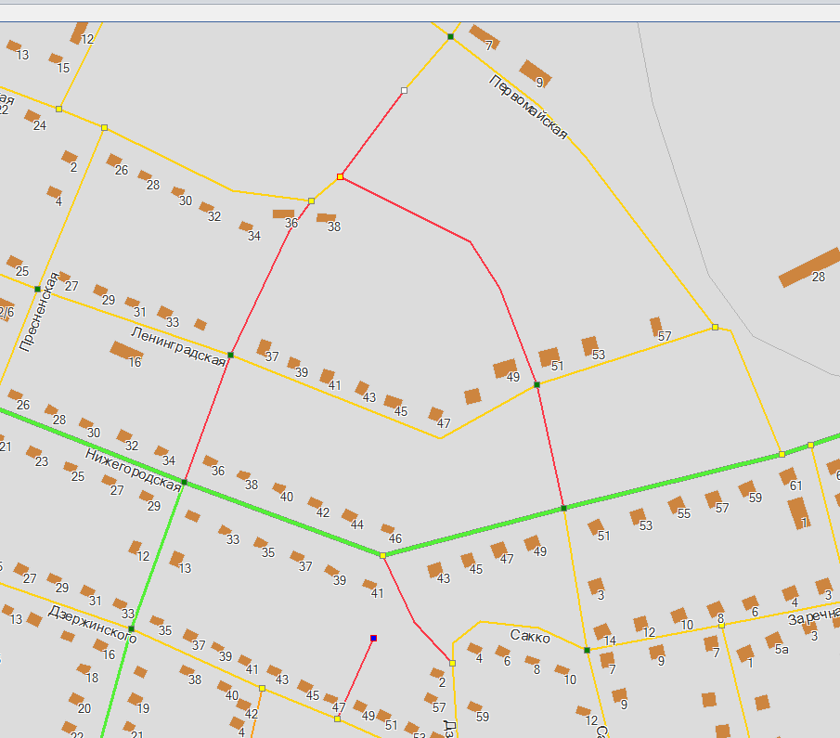Click the Ленинградская street label
Screen dimensions: 840x738
[x=177, y=345]
